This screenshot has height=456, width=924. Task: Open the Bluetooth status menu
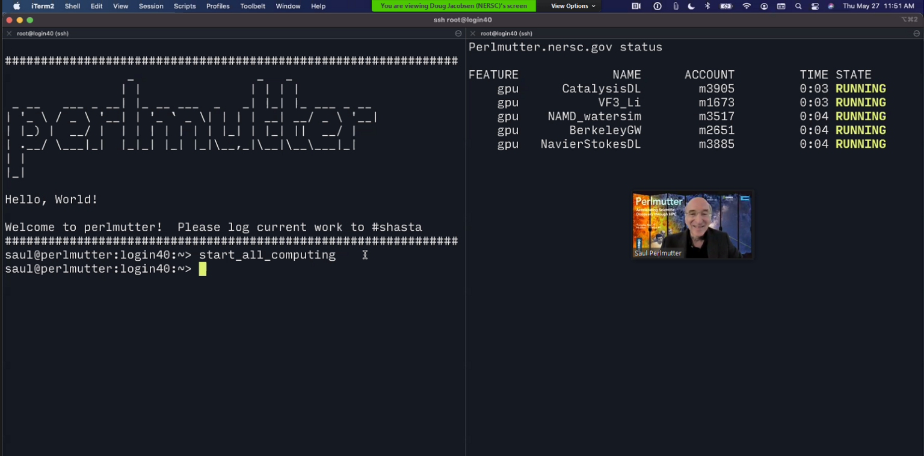point(707,6)
